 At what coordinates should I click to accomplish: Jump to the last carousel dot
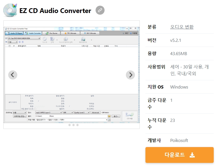[x=78, y=125]
